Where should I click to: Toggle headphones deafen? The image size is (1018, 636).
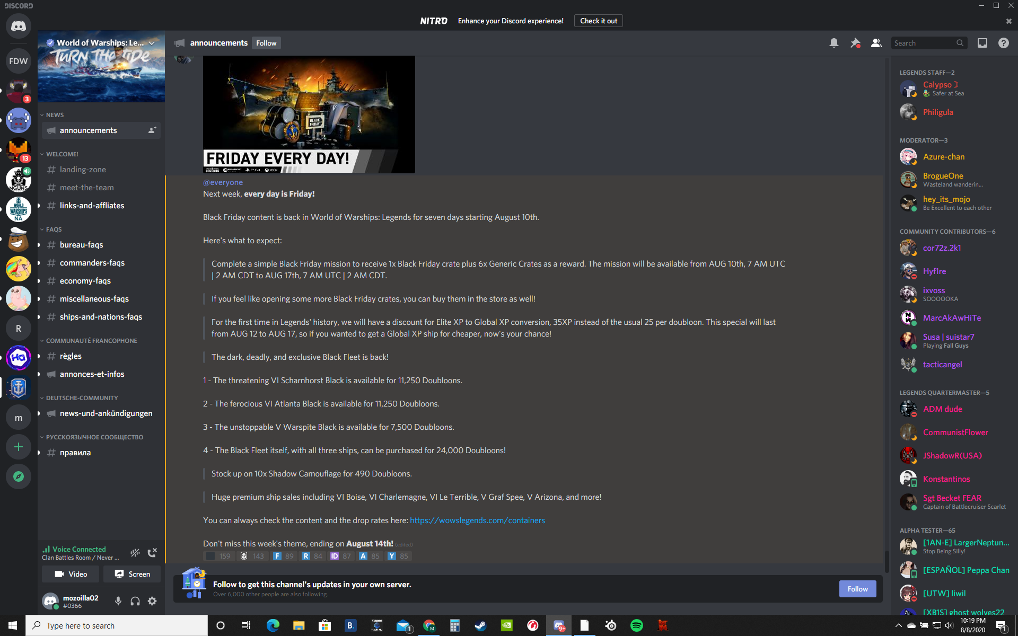pos(135,601)
